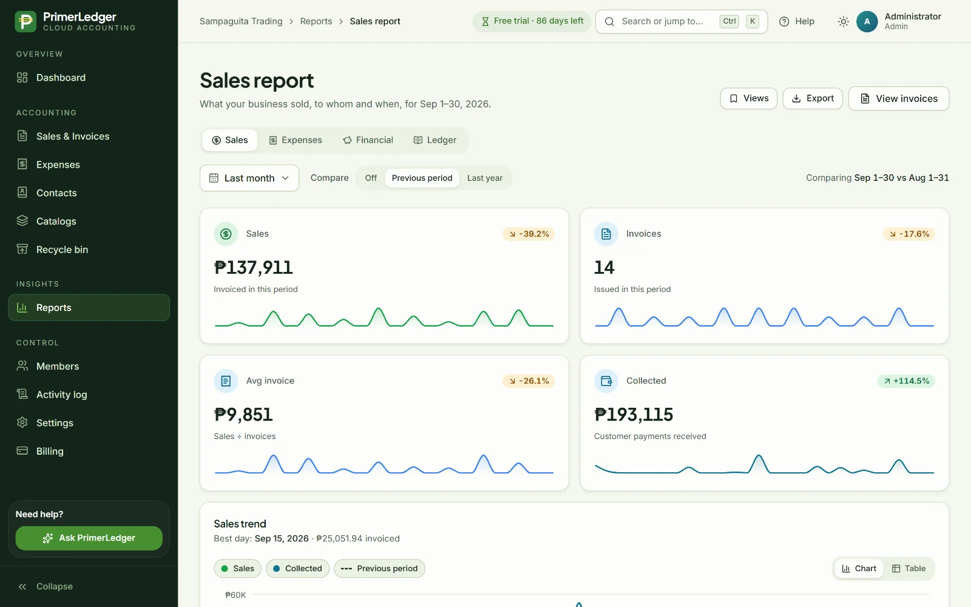
Task: Click the Administrator avatar
Action: point(867,21)
